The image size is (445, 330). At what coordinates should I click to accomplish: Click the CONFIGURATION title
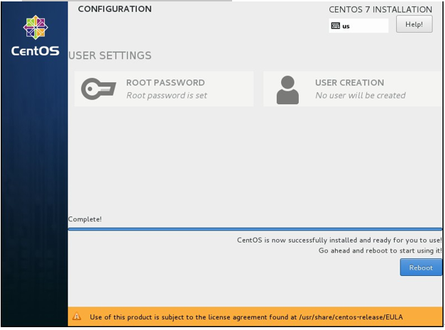pos(115,9)
